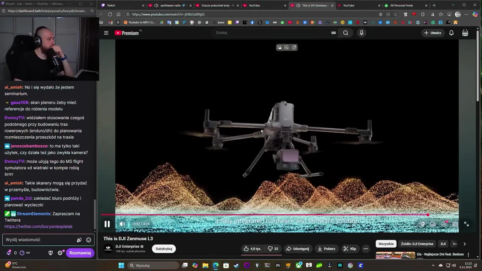
Task: Click the Utwórz create button
Action: pos(432,33)
